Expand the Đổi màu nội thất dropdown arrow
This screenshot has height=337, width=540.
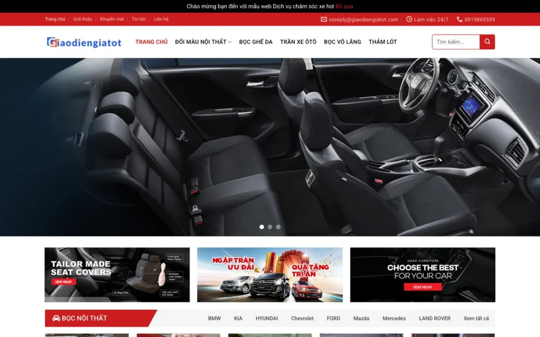(230, 42)
